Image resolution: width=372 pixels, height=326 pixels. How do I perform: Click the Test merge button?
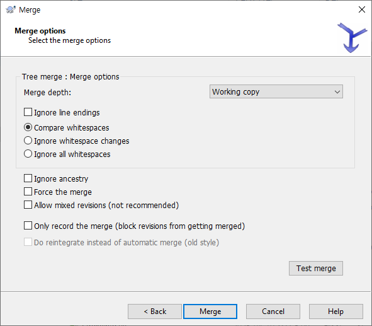[316, 268]
